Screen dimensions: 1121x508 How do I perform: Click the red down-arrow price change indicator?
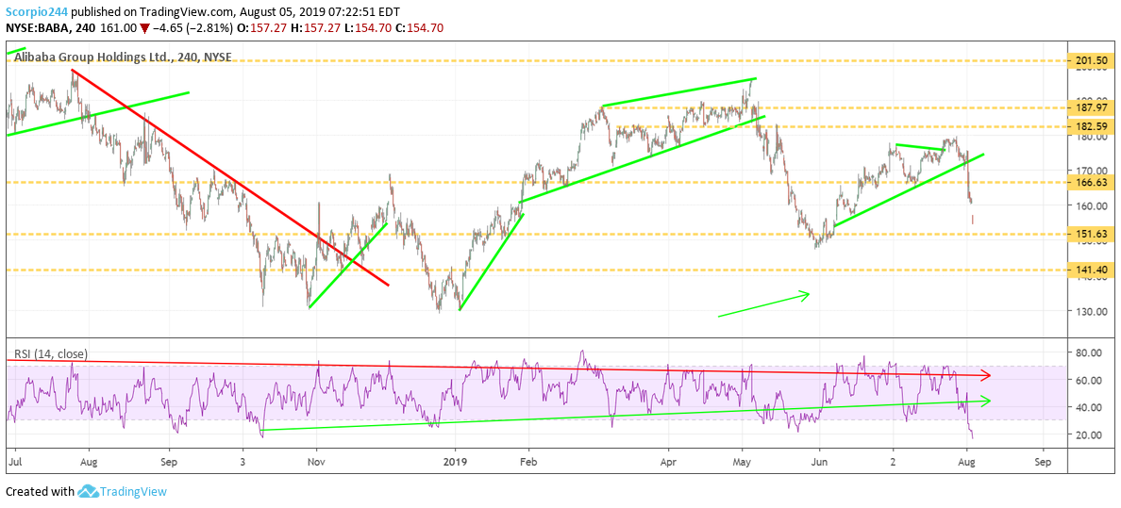coord(144,28)
